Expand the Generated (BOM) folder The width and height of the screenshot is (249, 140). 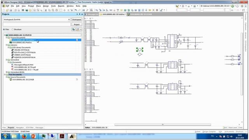7,72
